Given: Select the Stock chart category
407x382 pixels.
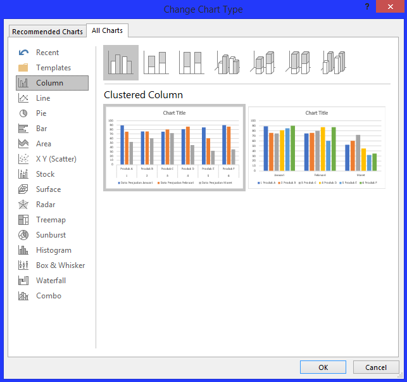Looking at the screenshot, I should [x=52, y=174].
